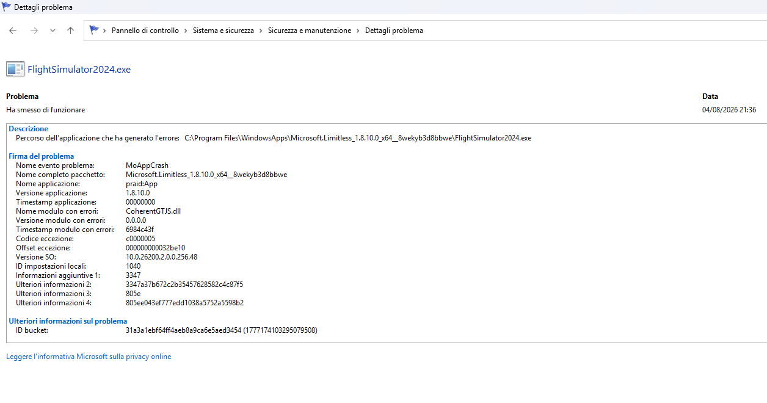Click the Ulteriori informazioni 4 hash value
Image resolution: width=767 pixels, height=403 pixels.
click(x=185, y=303)
